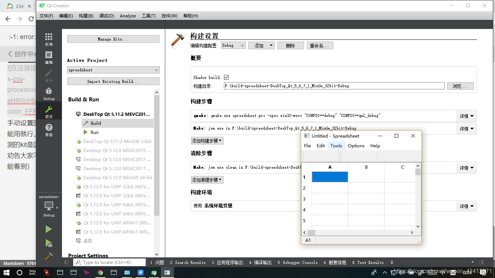495x278 pixels.
Task: Open the 构建(B) menu
Action: click(x=86, y=16)
